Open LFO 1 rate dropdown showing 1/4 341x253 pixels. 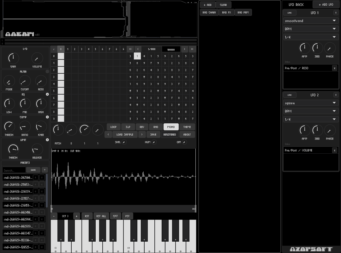pos(311,37)
